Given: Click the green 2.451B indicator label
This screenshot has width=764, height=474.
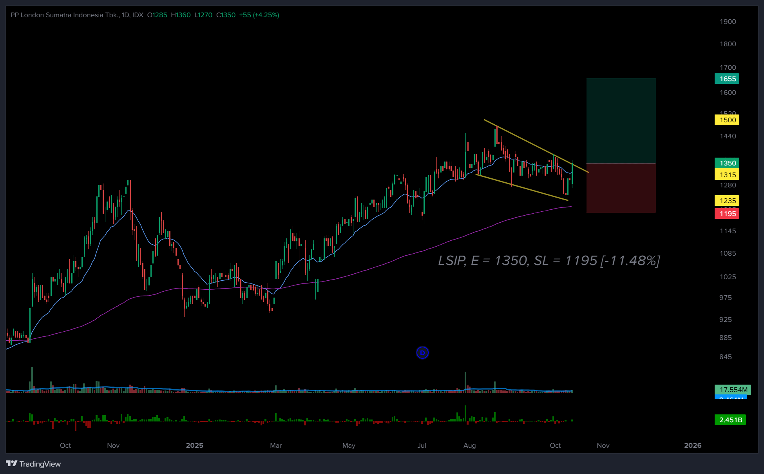Looking at the screenshot, I should coord(730,420).
